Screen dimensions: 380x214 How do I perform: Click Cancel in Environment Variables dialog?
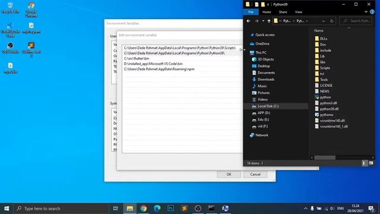click(255, 174)
